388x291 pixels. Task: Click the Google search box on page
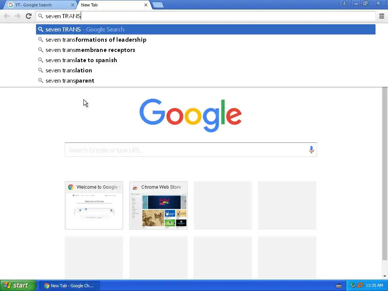pyautogui.click(x=191, y=150)
